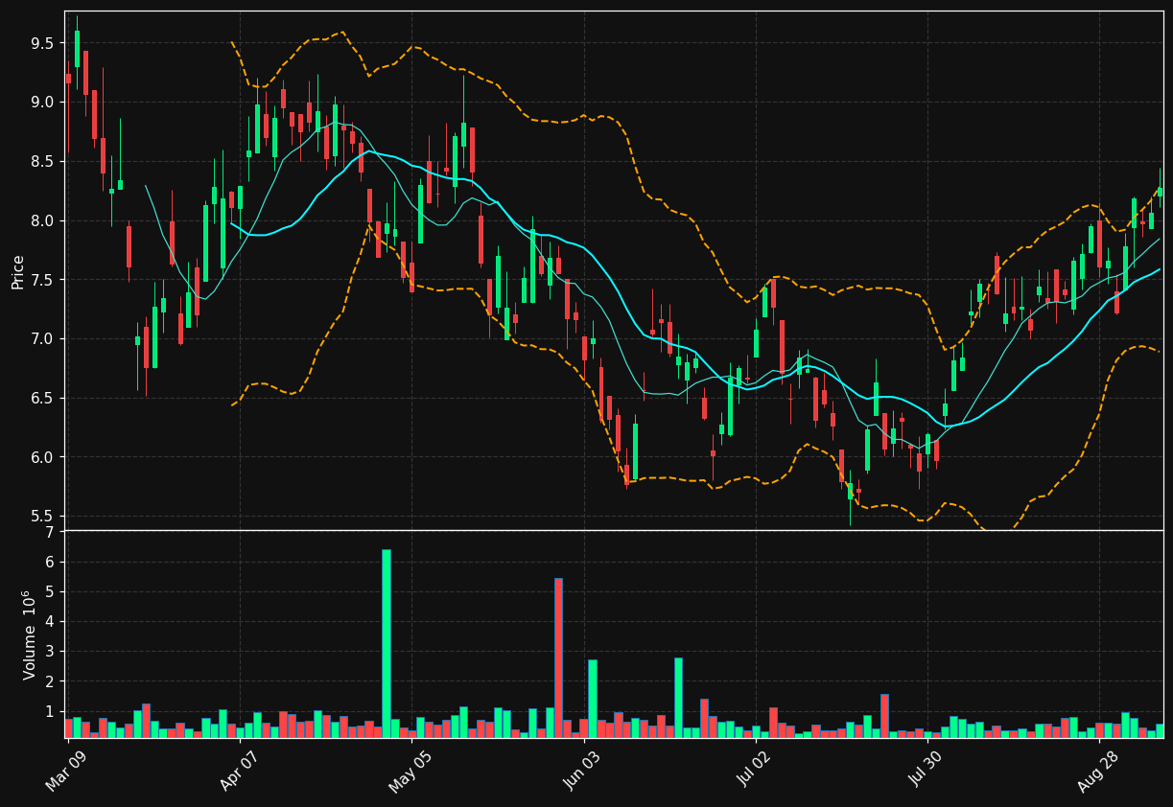Click the 'Volume 10⁶' axis title
This screenshot has width=1173, height=807.
(x=30, y=634)
